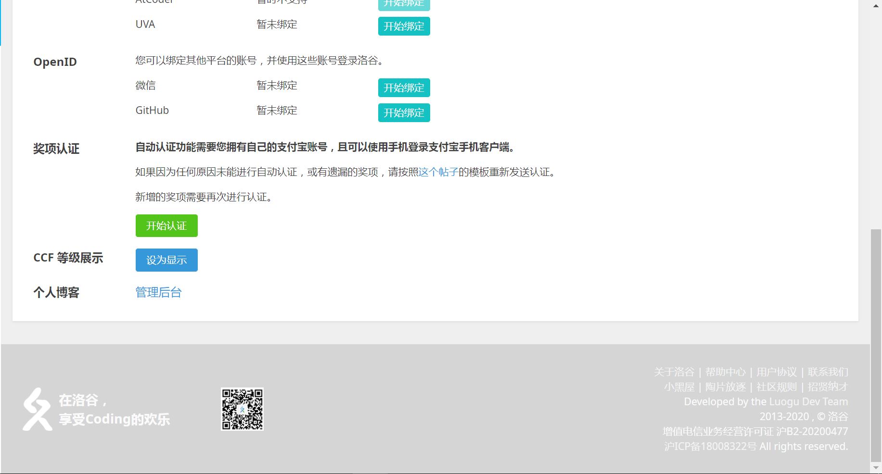Set CCF level display with 设为显示
Image resolution: width=882 pixels, height=474 pixels.
coord(166,260)
